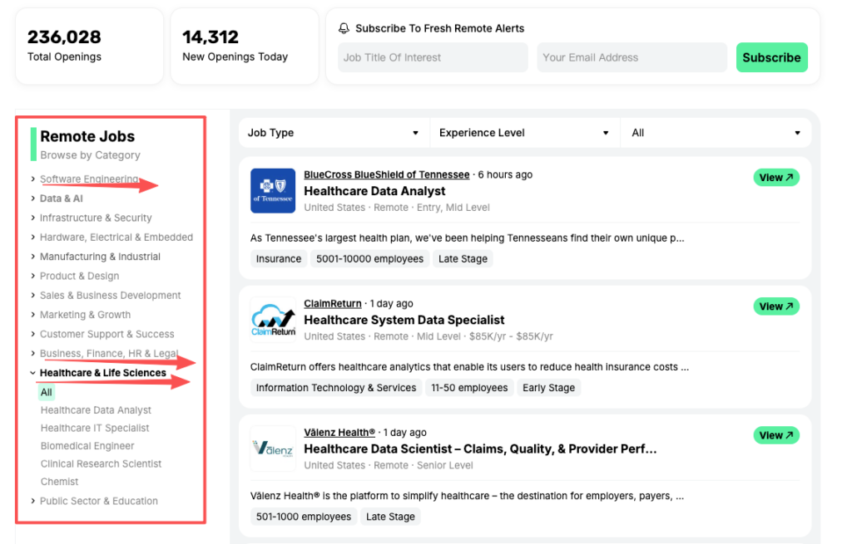Select All under Healthcare & Life Sciences
This screenshot has height=544, width=852.
(47, 391)
